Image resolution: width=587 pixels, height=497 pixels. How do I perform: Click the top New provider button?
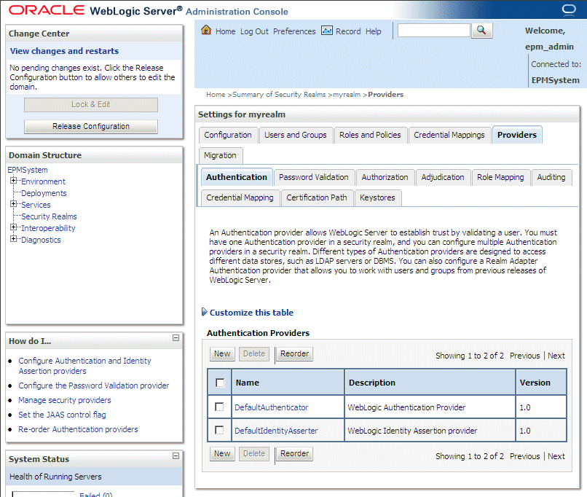(222, 353)
